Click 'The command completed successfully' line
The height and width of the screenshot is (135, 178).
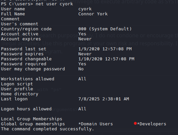coord(47,129)
